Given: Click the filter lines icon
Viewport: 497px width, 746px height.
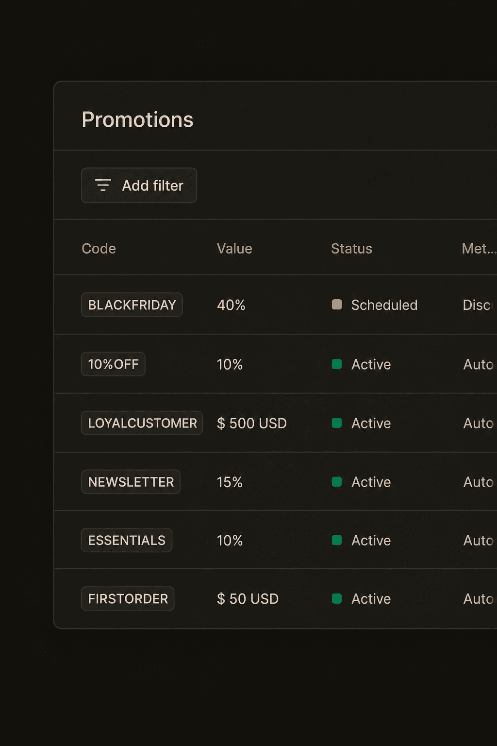Looking at the screenshot, I should point(103,185).
